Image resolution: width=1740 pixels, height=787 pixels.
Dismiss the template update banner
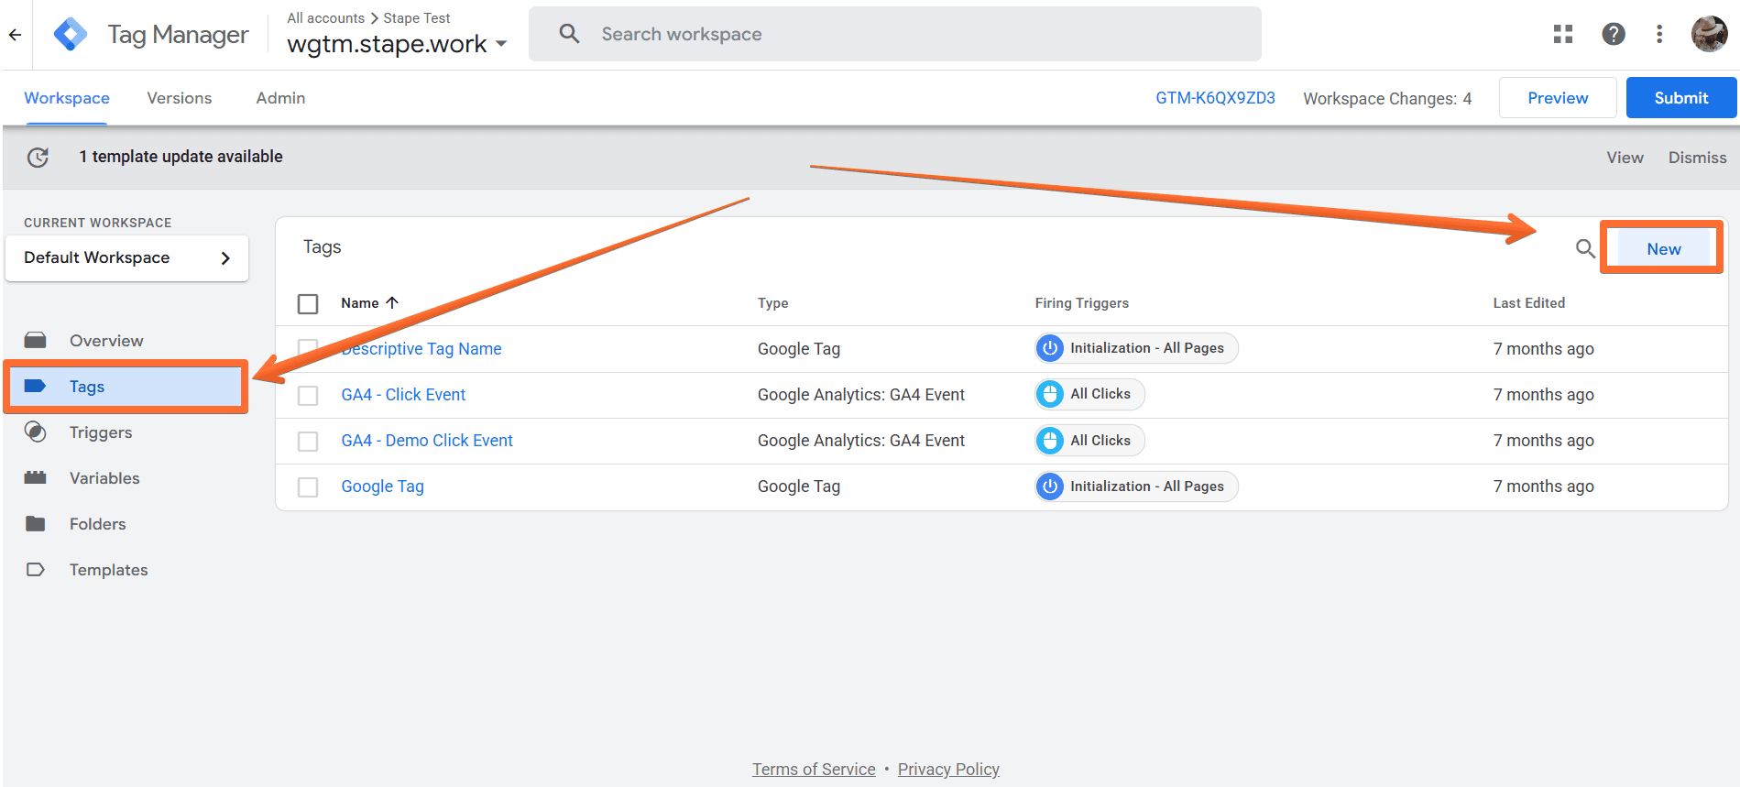tap(1697, 158)
